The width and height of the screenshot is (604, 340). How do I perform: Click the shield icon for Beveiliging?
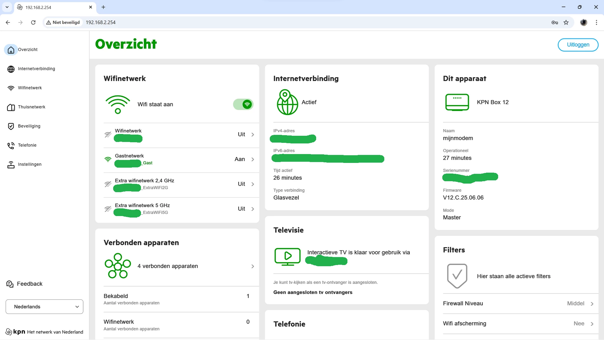pyautogui.click(x=11, y=126)
